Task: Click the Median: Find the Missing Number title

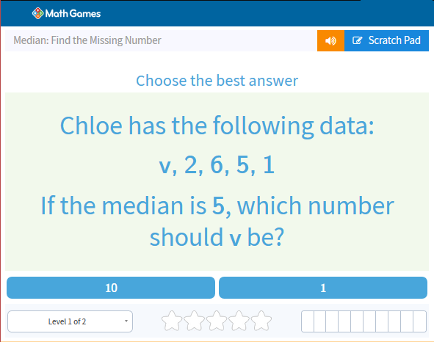Action: coord(87,40)
